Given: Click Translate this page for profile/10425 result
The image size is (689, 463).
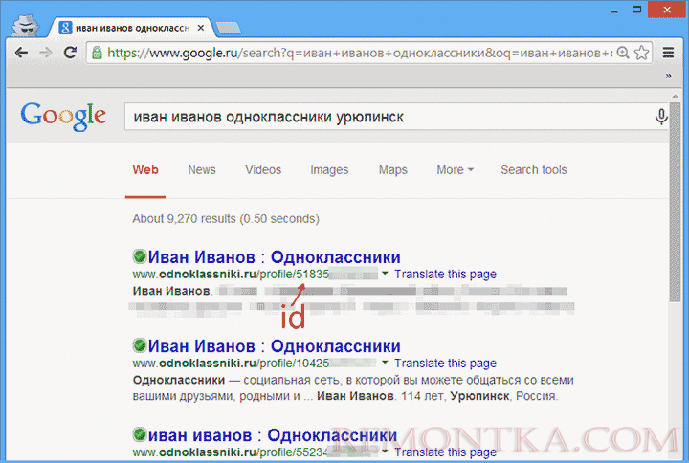Looking at the screenshot, I should click(445, 364).
